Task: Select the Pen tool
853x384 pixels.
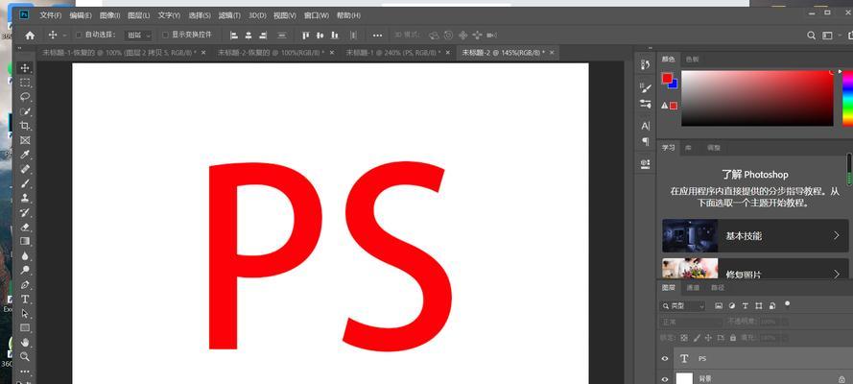Action: tap(25, 284)
